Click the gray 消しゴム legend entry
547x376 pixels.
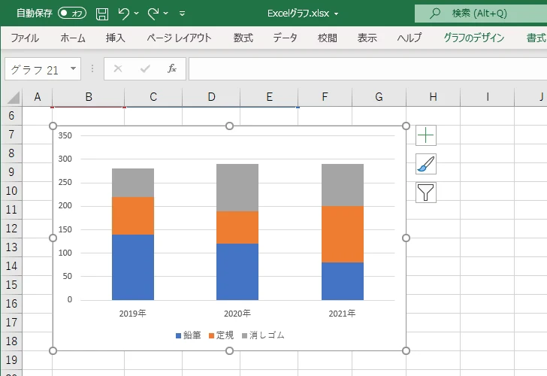[x=264, y=335]
